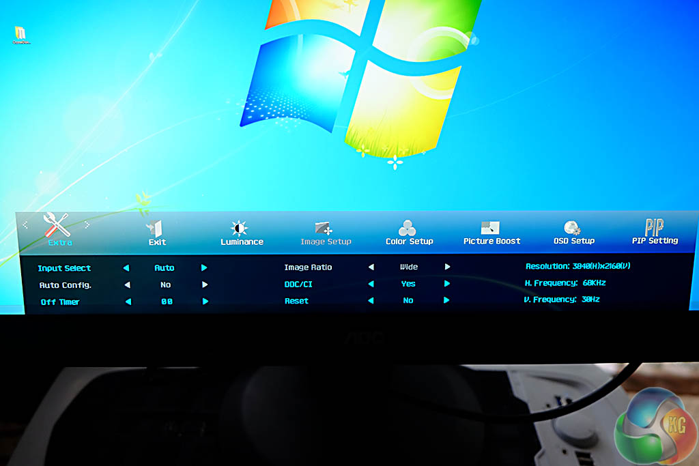Viewport: 699px width, 466px height.
Task: Toggle DDC/CI using left arrow
Action: 371,284
